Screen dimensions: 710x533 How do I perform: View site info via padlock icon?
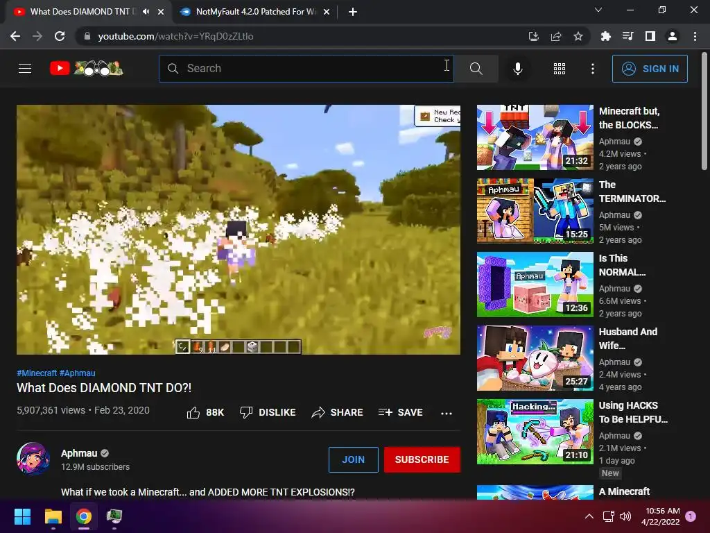point(87,36)
